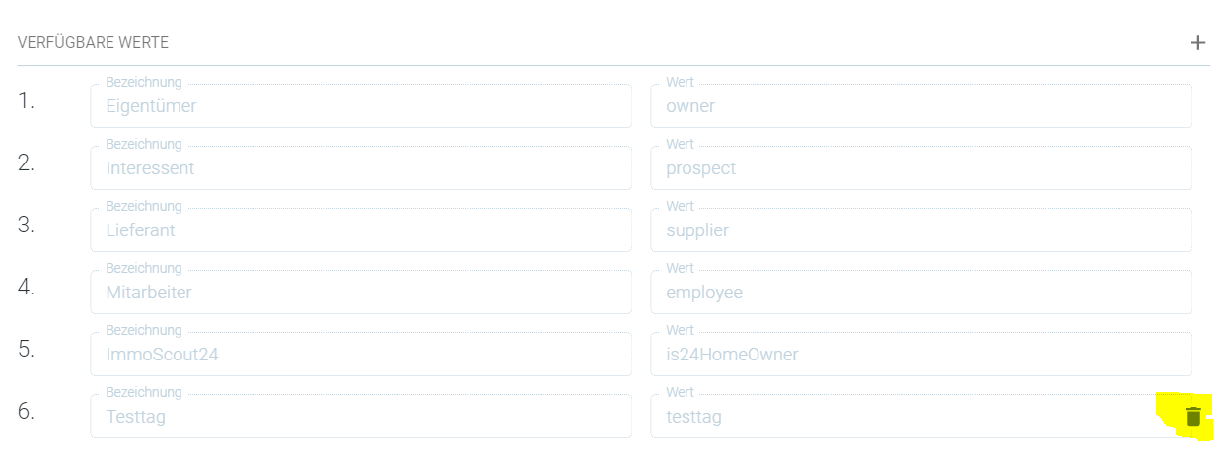1227x457 pixels.
Task: Focus the testtag Wert field
Action: click(921, 416)
